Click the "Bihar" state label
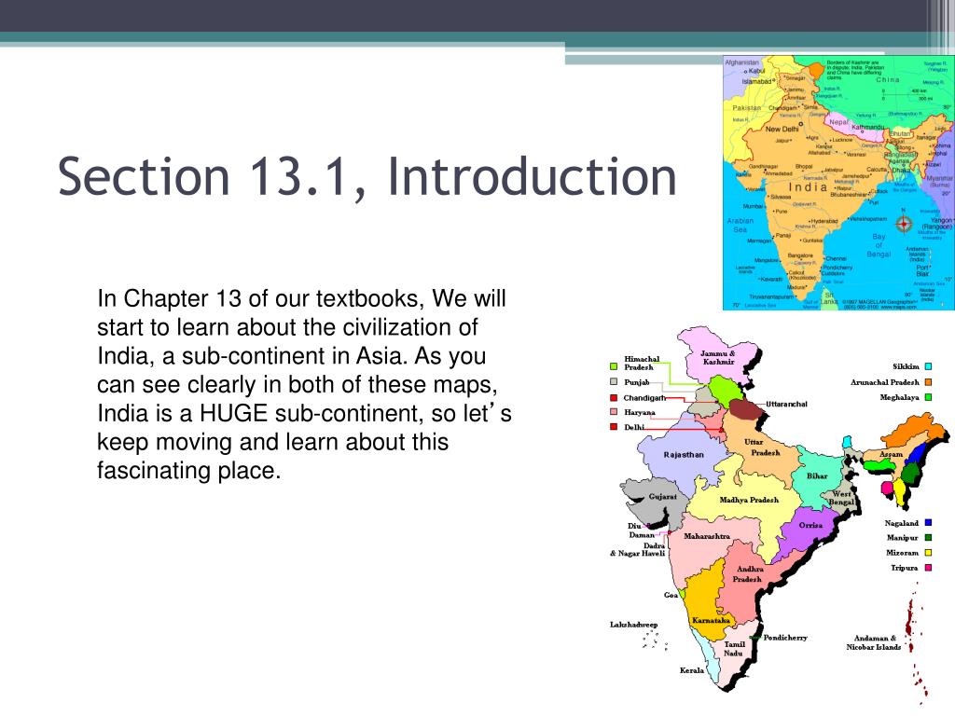This screenshot has width=955, height=716. click(817, 476)
